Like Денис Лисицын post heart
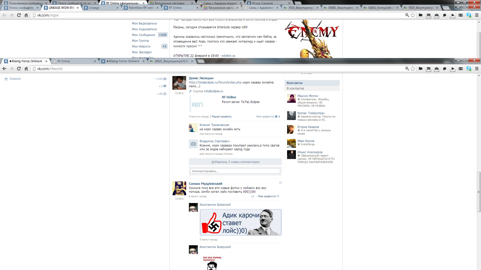The height and width of the screenshot is (270, 481). point(276,116)
